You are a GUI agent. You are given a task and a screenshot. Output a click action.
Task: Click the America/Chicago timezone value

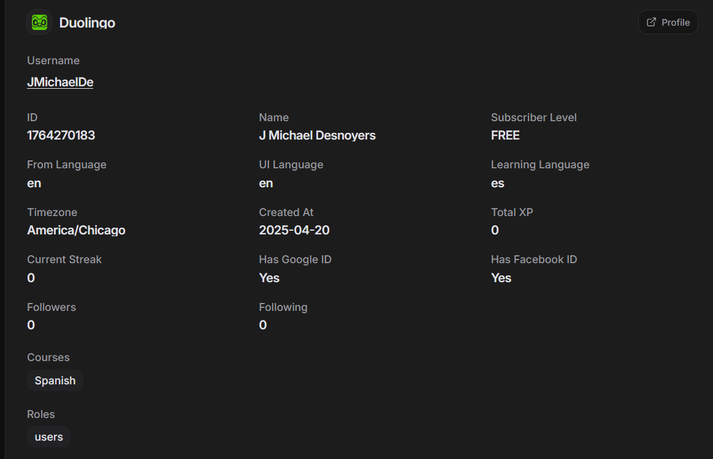tap(76, 230)
